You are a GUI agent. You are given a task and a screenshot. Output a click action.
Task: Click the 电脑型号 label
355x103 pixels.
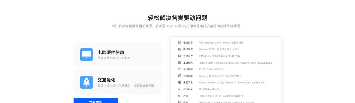coord(188,43)
